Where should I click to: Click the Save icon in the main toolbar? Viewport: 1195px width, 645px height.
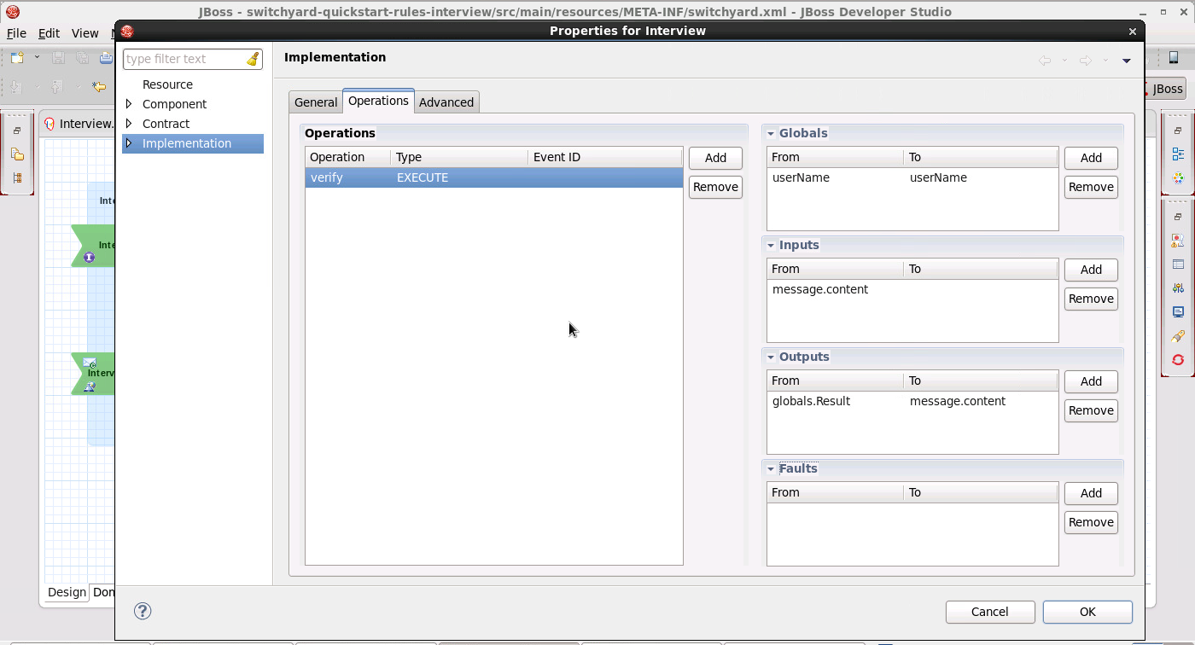tap(59, 58)
